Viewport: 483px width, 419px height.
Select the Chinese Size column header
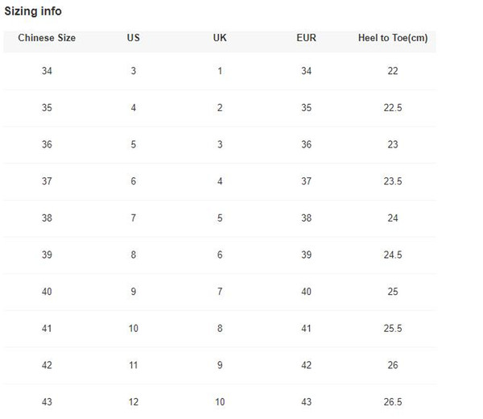point(47,38)
